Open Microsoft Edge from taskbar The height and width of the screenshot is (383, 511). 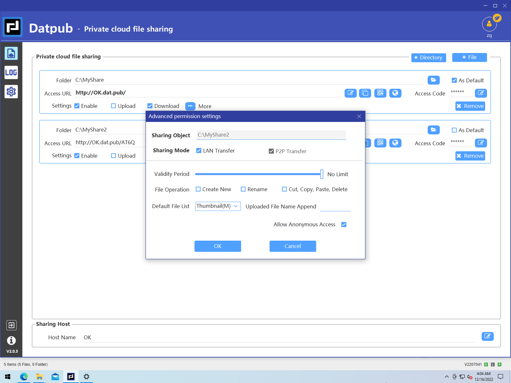[24, 377]
